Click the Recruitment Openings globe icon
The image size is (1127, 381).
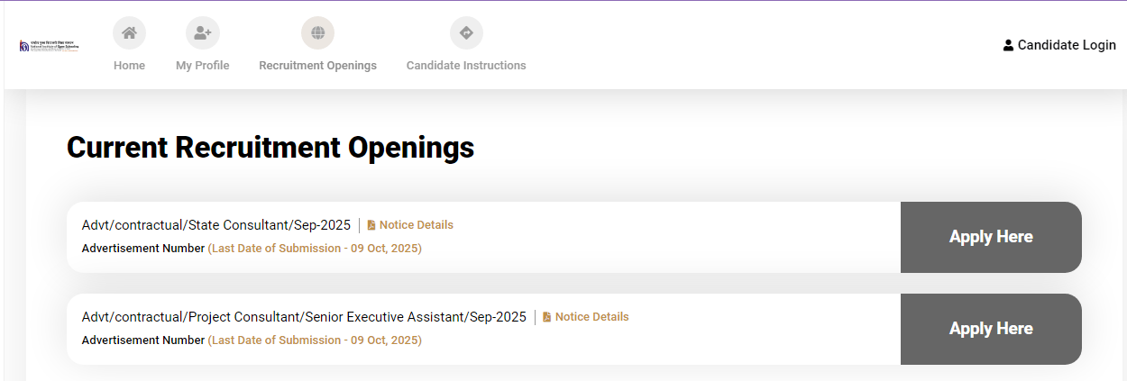click(317, 33)
